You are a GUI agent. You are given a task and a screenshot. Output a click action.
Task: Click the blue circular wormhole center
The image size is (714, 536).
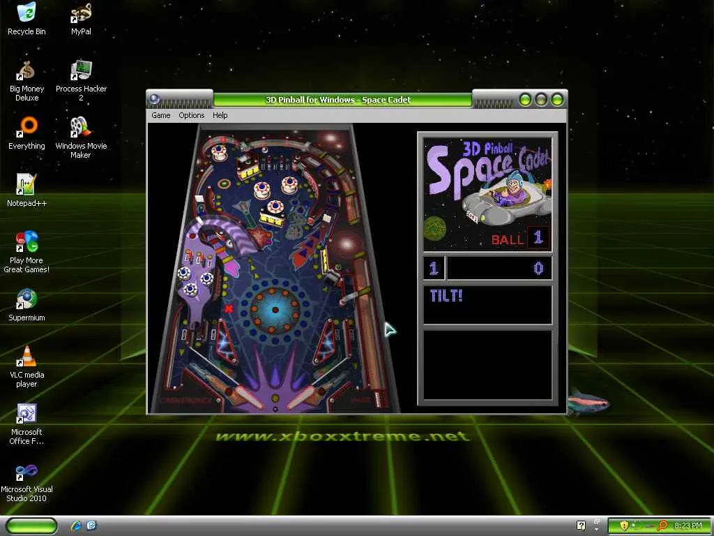pos(275,310)
